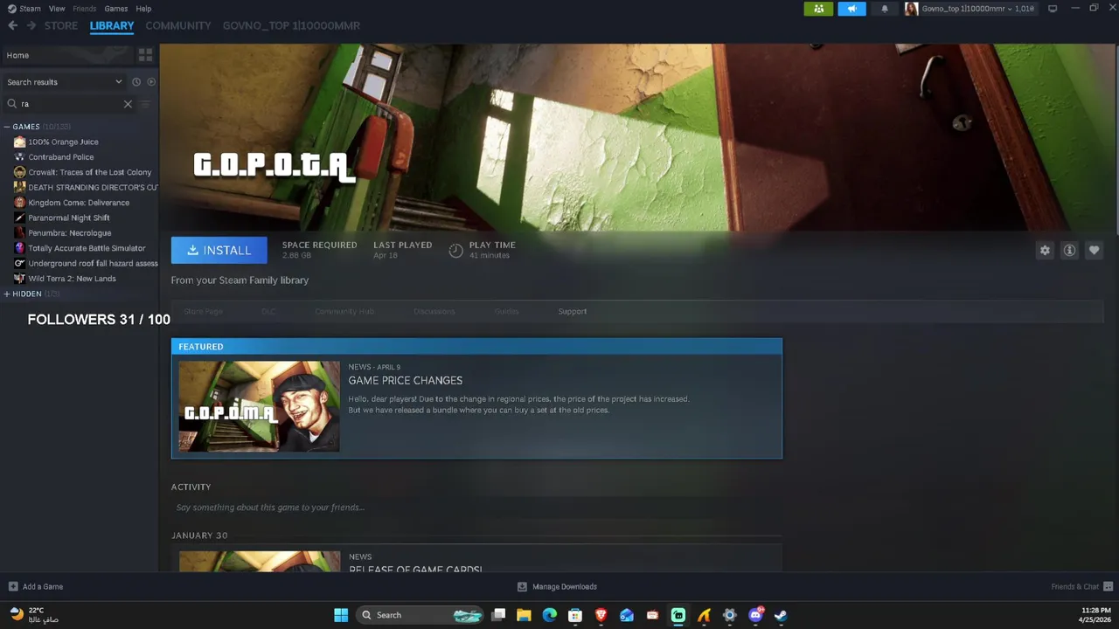Viewport: 1119px width, 629px height.
Task: Go to the LIBRARY tab
Action: coord(112,25)
